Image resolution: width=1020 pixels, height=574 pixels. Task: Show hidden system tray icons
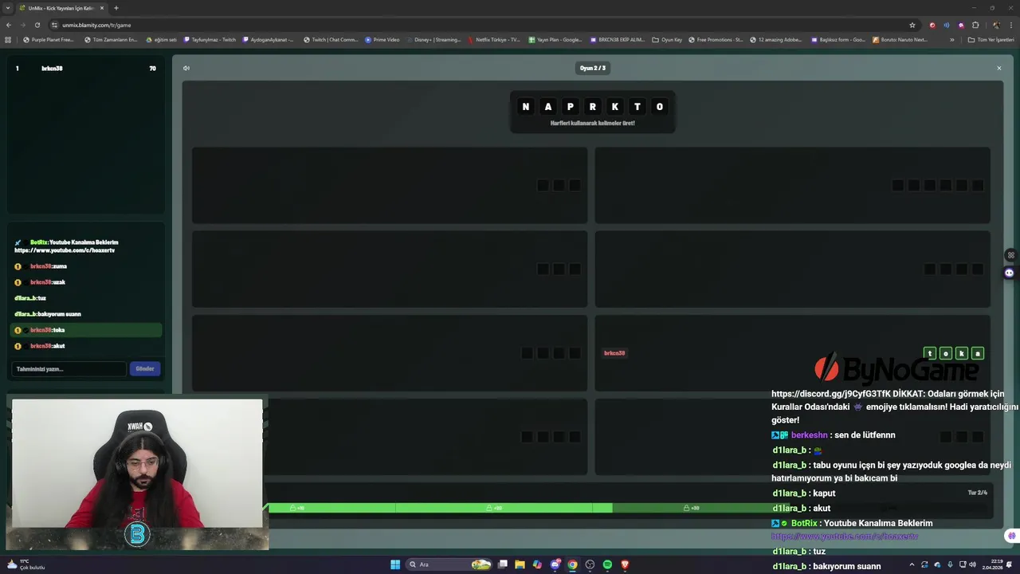tap(912, 564)
